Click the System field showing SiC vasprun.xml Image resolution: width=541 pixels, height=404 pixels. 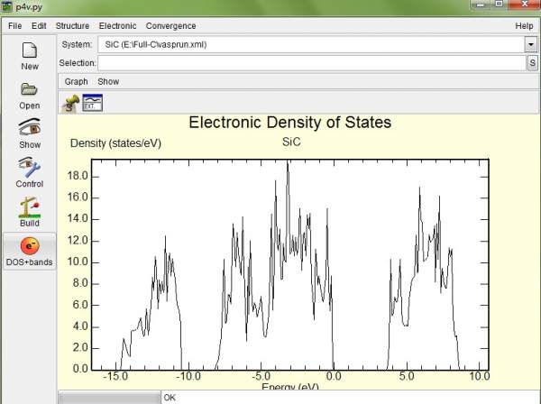[311, 44]
